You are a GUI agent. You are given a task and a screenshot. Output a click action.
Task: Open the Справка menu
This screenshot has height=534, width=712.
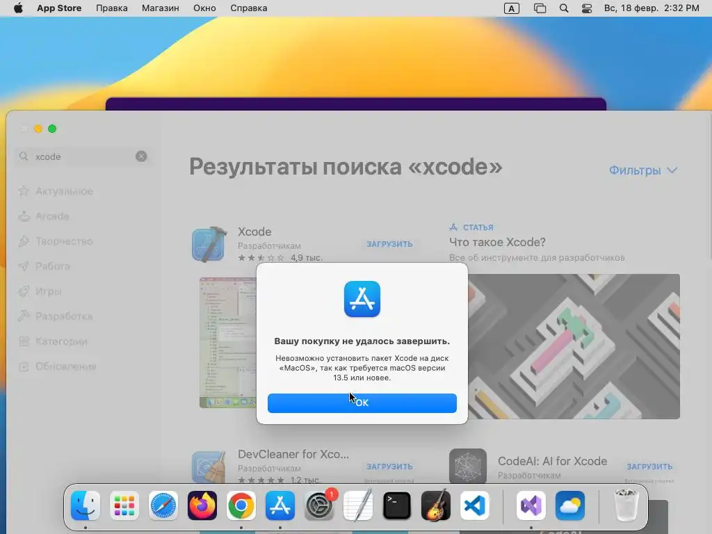point(248,8)
